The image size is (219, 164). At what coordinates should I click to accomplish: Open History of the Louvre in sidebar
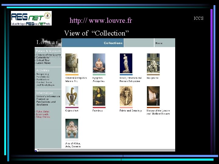click(48, 55)
